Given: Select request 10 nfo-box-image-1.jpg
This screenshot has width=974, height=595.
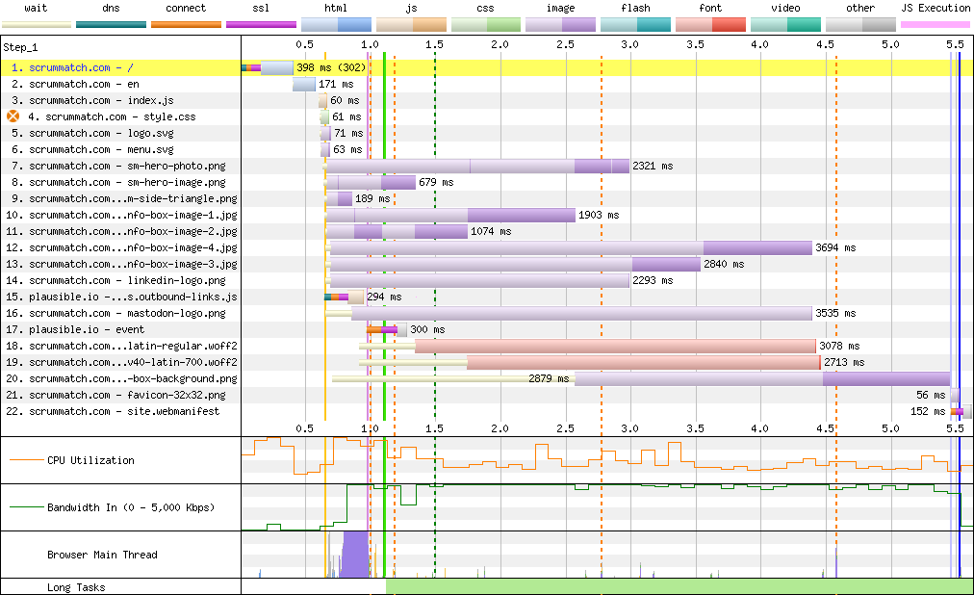Looking at the screenshot, I should pos(121,215).
